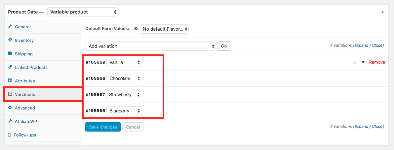Image resolution: width=394 pixels, height=150 pixels.
Task: Open the Variable product type dropdown
Action: click(x=83, y=12)
